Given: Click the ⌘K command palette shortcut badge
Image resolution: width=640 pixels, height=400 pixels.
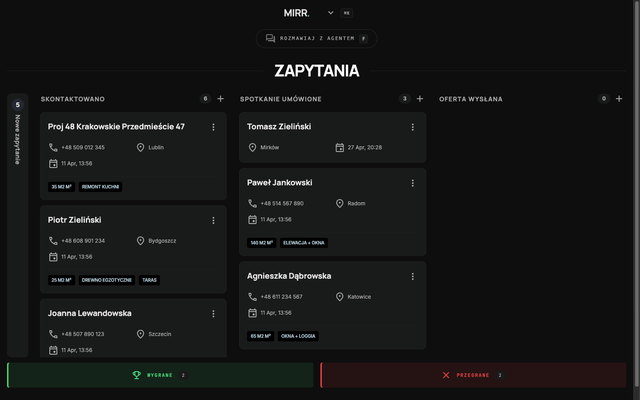Looking at the screenshot, I should [x=347, y=13].
